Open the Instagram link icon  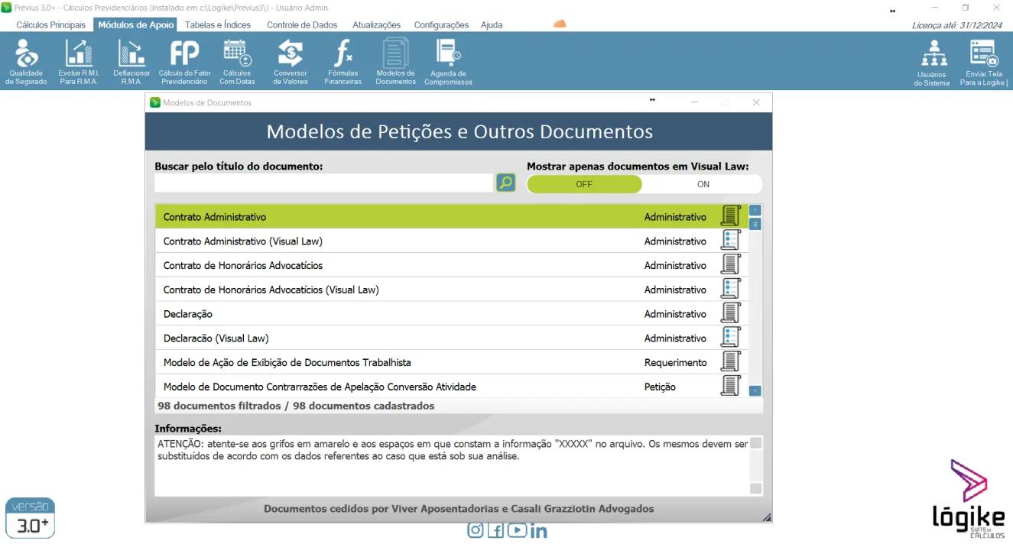476,530
